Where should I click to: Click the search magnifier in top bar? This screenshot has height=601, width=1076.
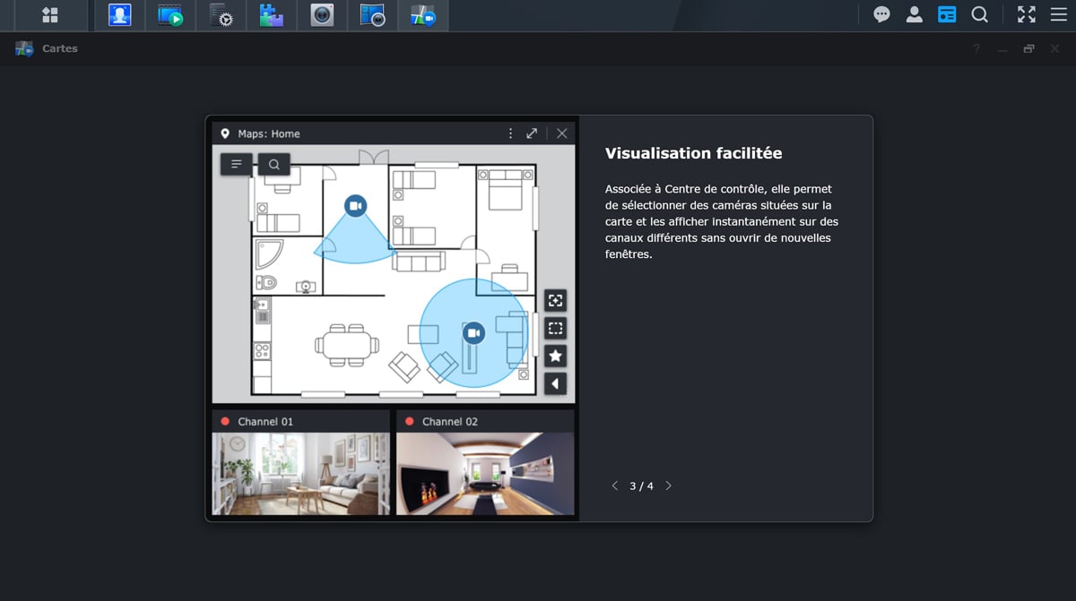click(980, 14)
